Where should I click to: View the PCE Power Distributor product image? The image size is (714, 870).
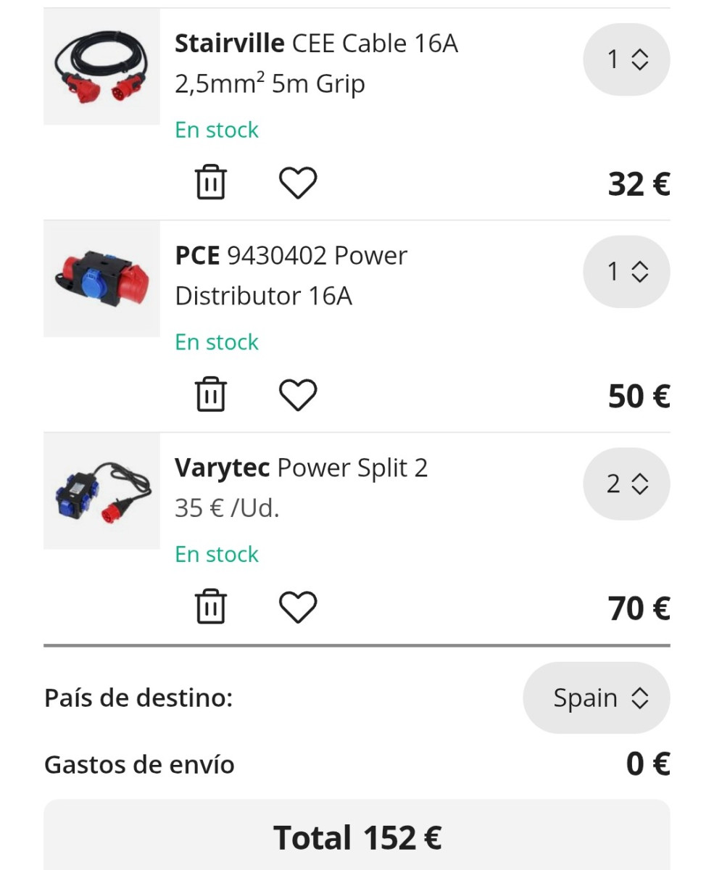101,279
